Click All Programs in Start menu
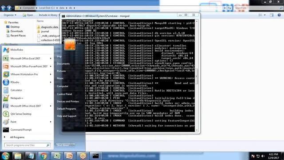 (17, 137)
